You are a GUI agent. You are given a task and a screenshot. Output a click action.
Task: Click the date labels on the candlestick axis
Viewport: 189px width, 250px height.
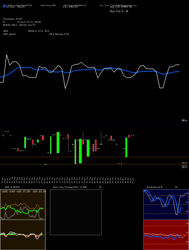point(68,181)
